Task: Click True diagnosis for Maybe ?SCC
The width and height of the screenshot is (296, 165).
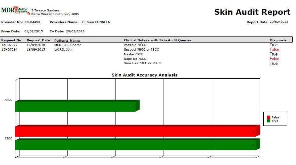Action: [x=274, y=54]
